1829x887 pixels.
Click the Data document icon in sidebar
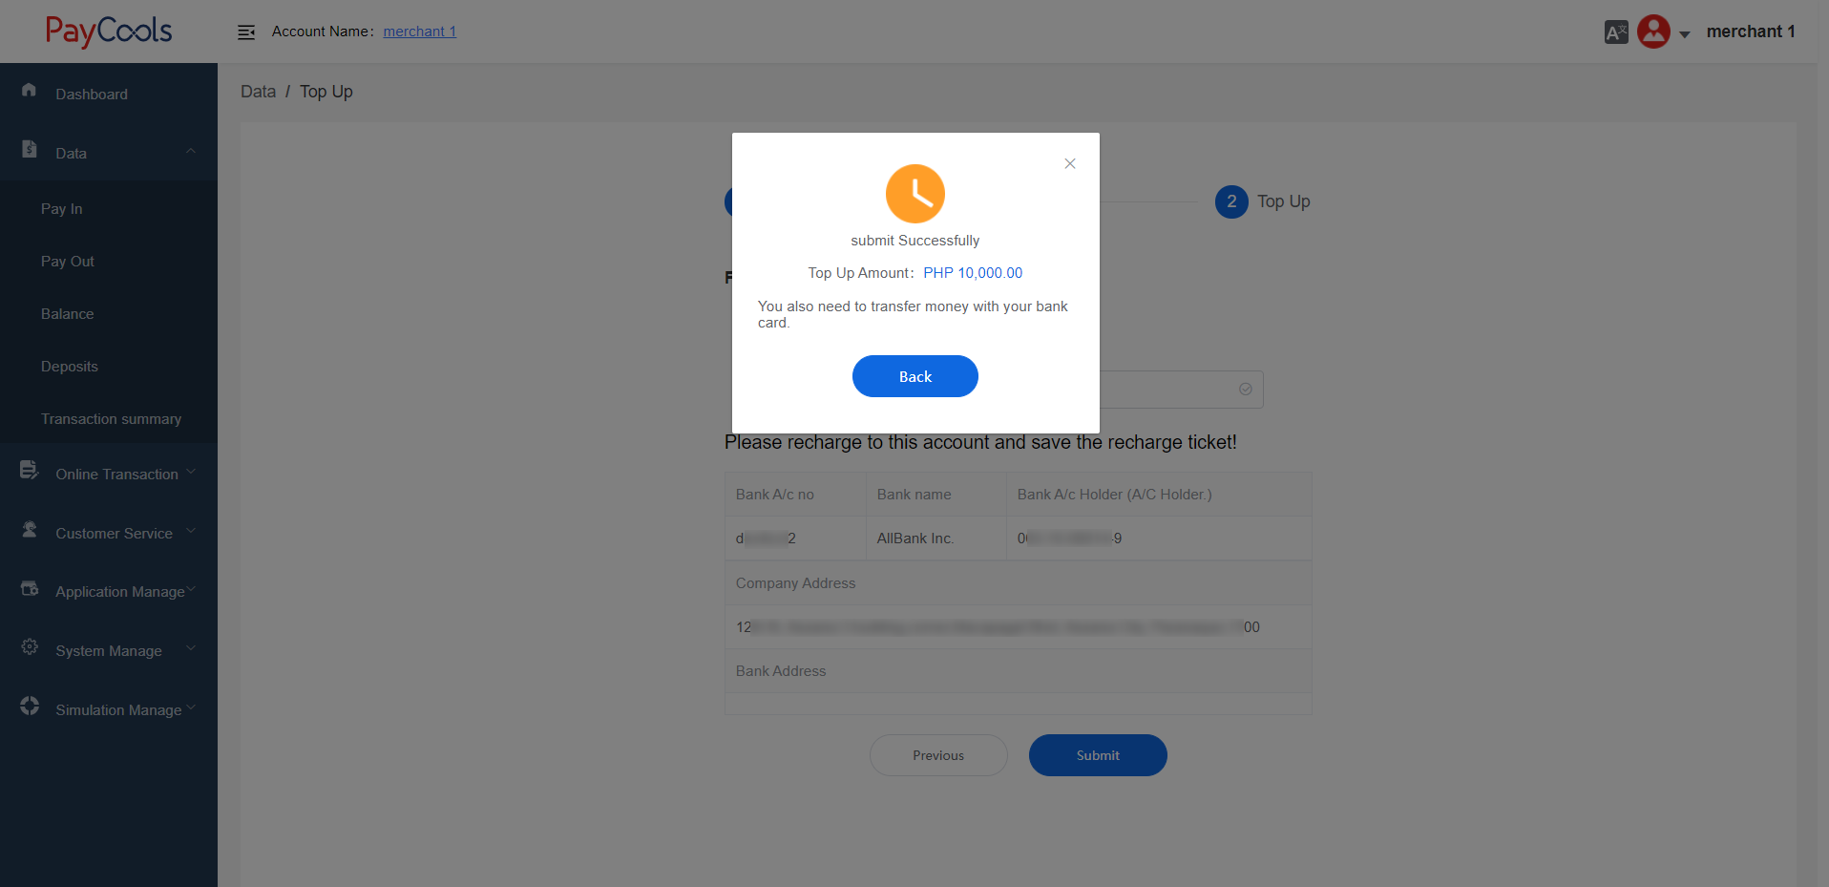coord(29,149)
